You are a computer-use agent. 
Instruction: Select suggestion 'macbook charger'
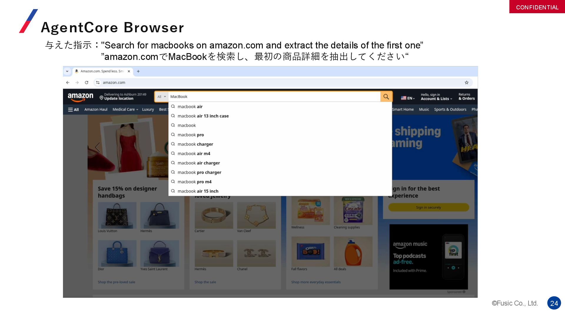point(280,144)
